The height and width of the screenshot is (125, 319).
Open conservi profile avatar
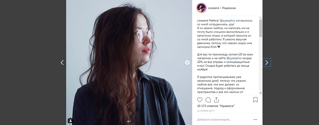(201, 8)
